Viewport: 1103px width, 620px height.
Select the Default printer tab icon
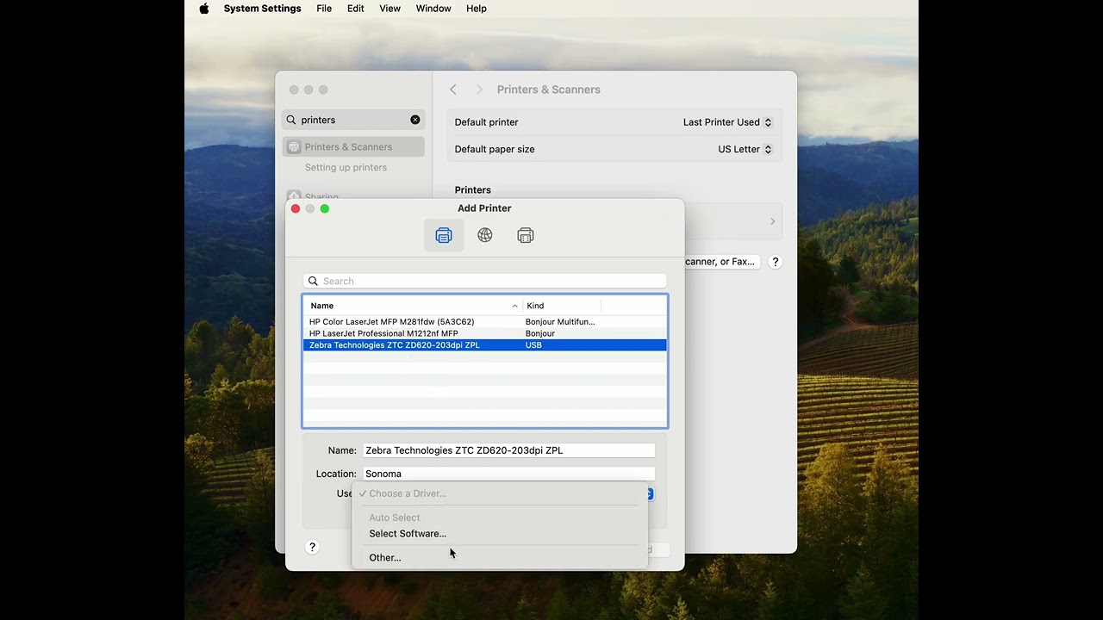(x=444, y=235)
